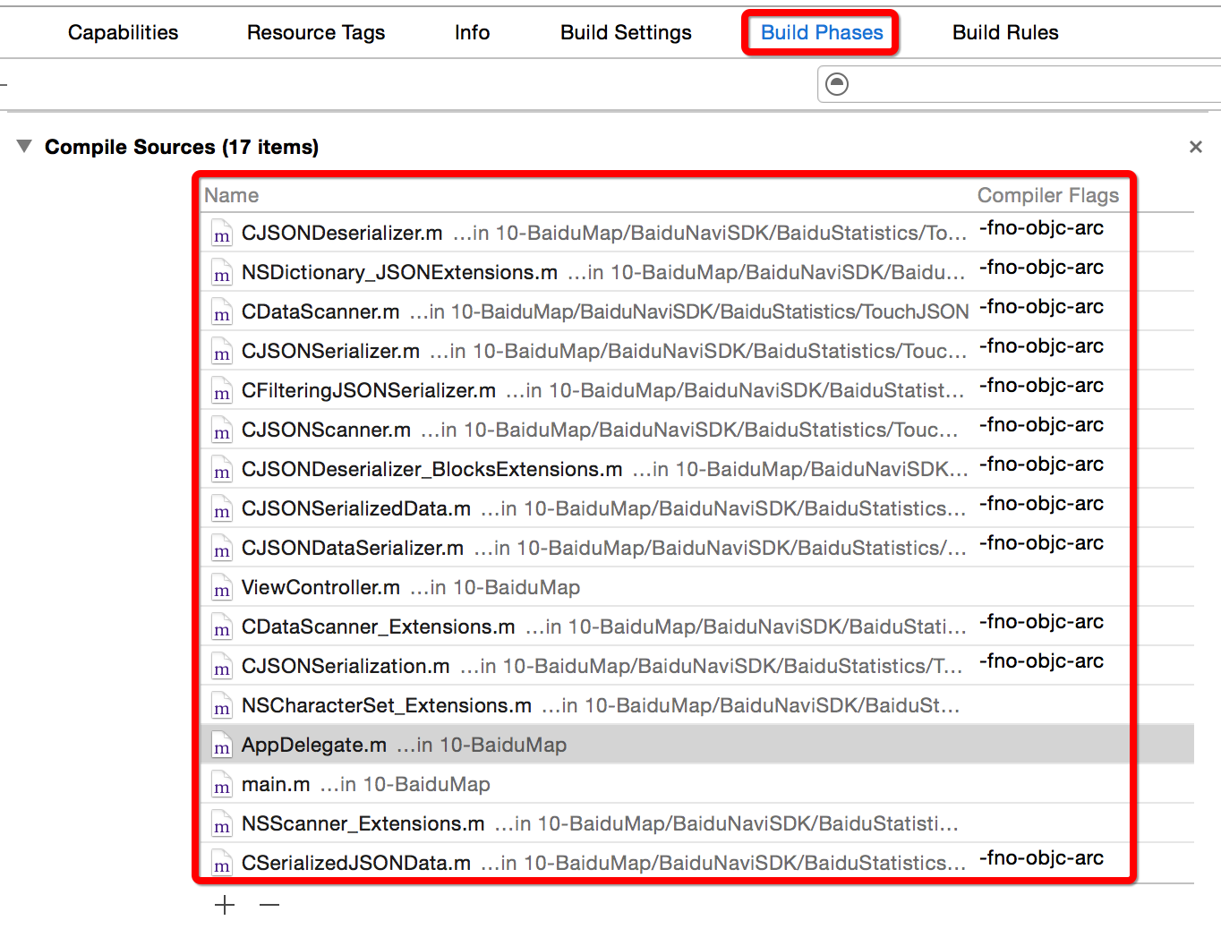
Task: Click the plus icon to add source file
Action: coord(225,905)
